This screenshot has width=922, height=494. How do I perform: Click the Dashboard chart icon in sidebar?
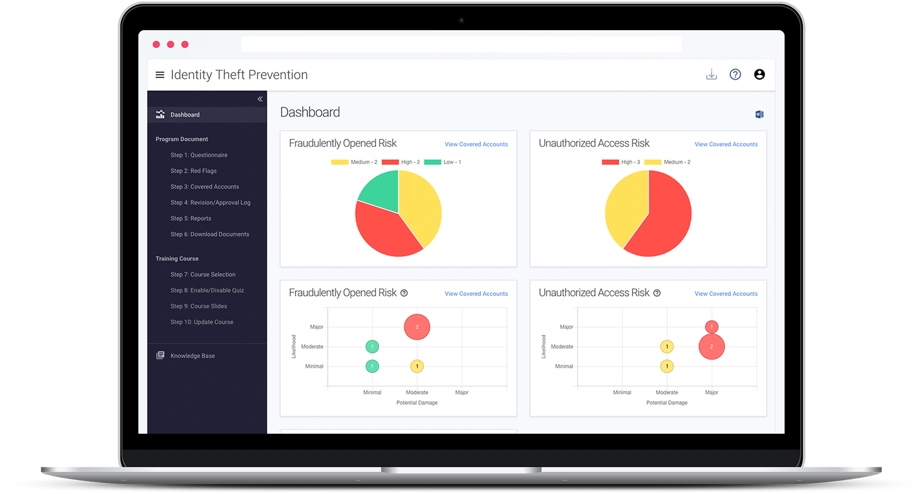tap(160, 114)
